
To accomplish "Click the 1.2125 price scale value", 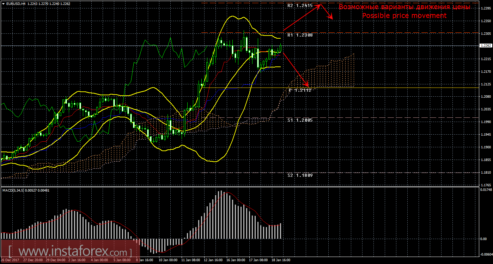I will 486,84.
